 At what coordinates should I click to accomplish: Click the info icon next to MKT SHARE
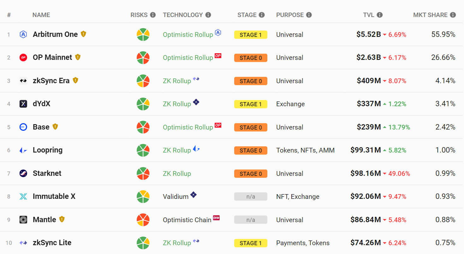[x=453, y=15]
